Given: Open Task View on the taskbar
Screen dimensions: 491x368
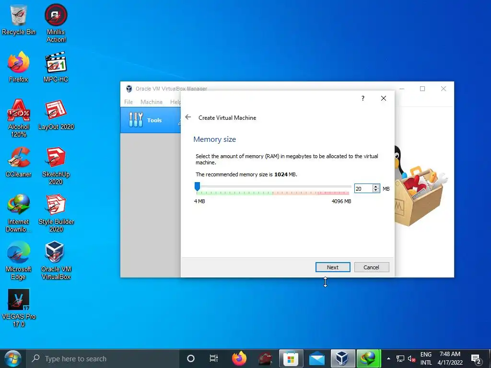Looking at the screenshot, I should [213, 358].
